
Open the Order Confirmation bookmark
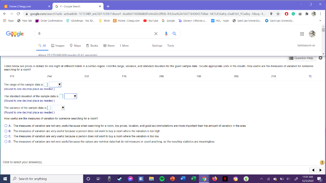(x=49, y=21)
